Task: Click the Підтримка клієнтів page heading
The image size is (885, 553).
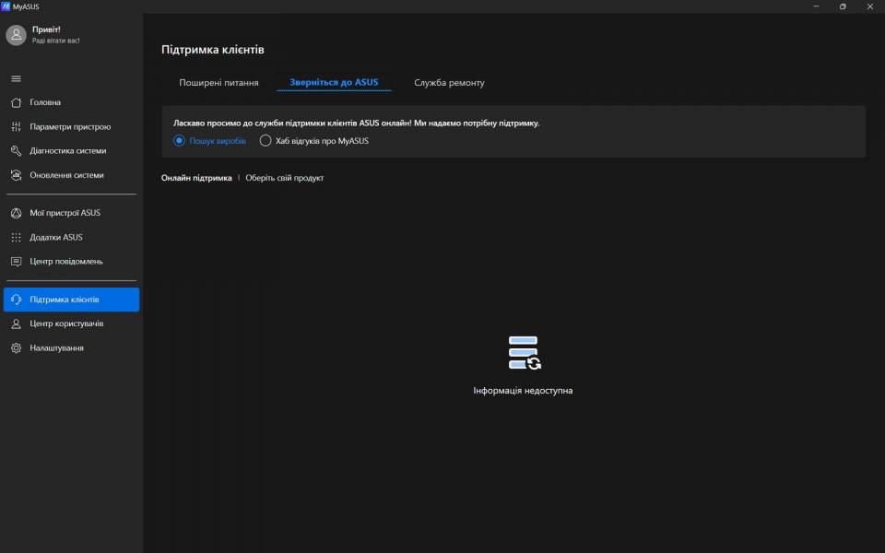Action: click(x=213, y=50)
